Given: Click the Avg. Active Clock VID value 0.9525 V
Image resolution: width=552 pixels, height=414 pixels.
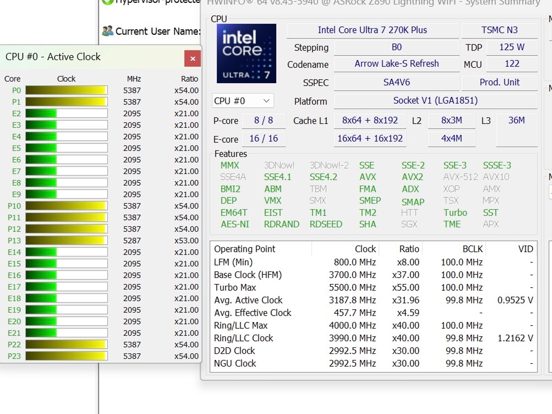Looking at the screenshot, I should [515, 300].
